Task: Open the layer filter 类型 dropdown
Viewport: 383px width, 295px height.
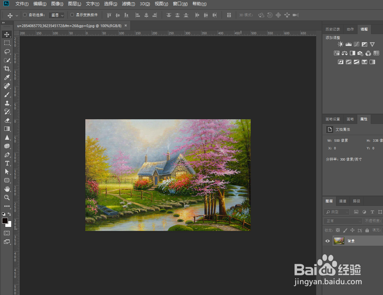Action: [336, 212]
